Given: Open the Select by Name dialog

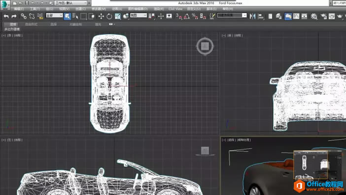Looking at the screenshot, I should click(x=75, y=16).
